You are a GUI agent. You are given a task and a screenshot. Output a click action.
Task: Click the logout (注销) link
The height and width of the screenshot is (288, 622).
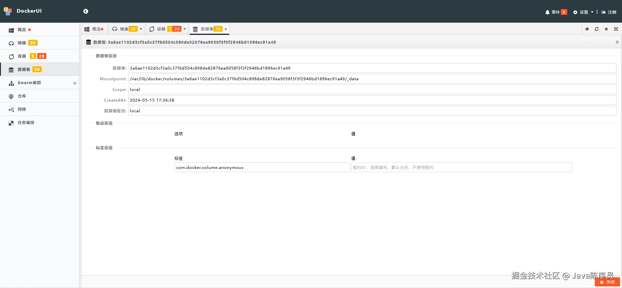coord(609,12)
